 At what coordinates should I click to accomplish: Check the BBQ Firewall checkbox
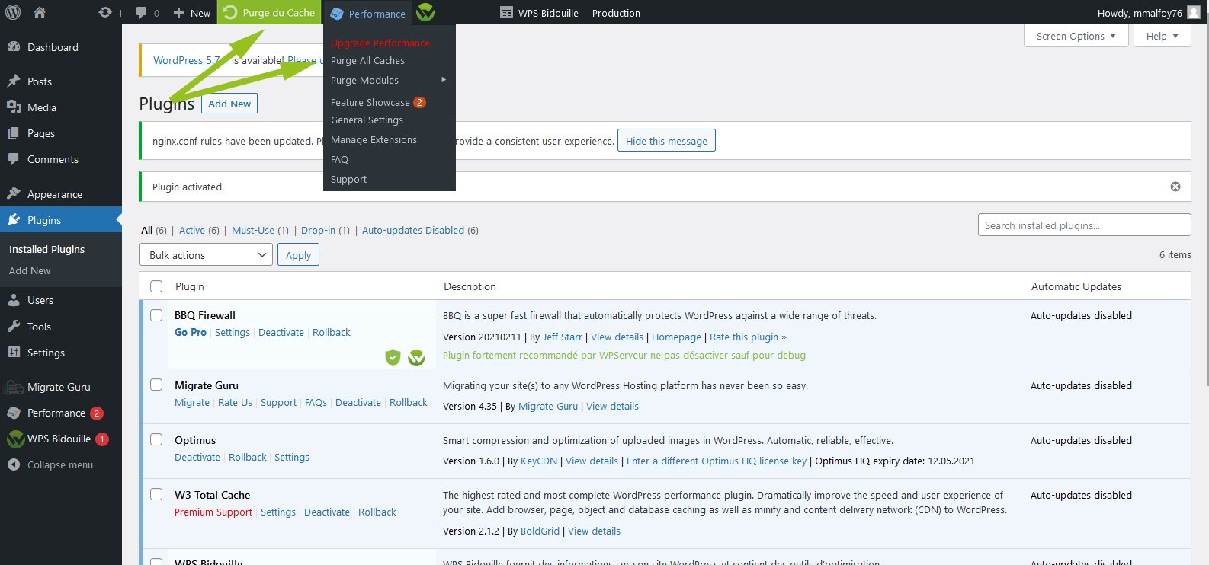156,315
